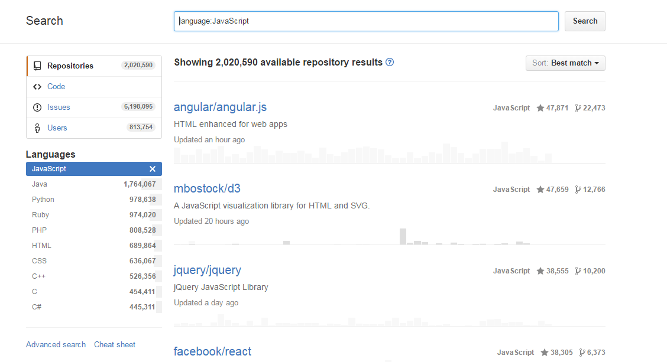
Task: Click the 6,373 forks count for react
Action: (x=596, y=353)
